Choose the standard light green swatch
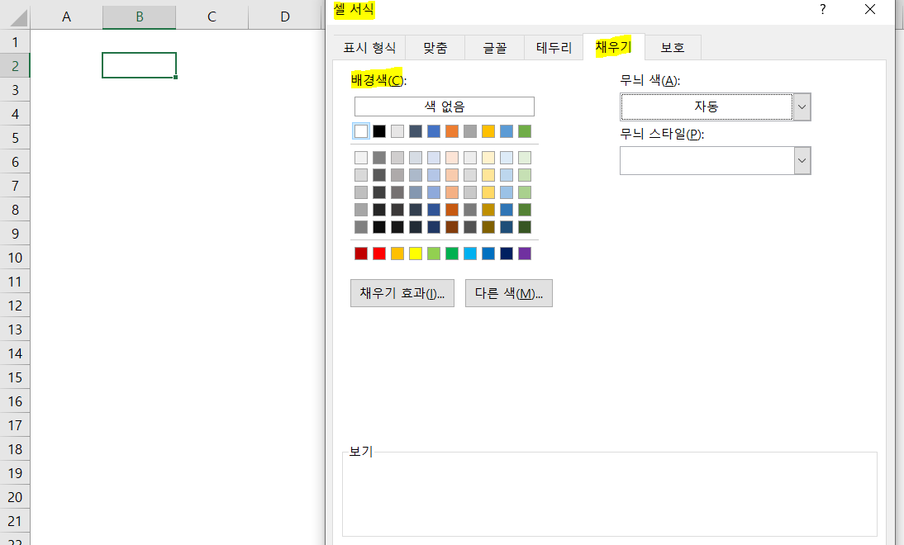The image size is (904, 545). (434, 254)
